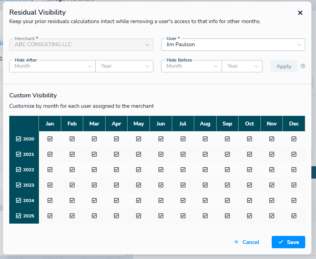Click the Apr column header

116,124
